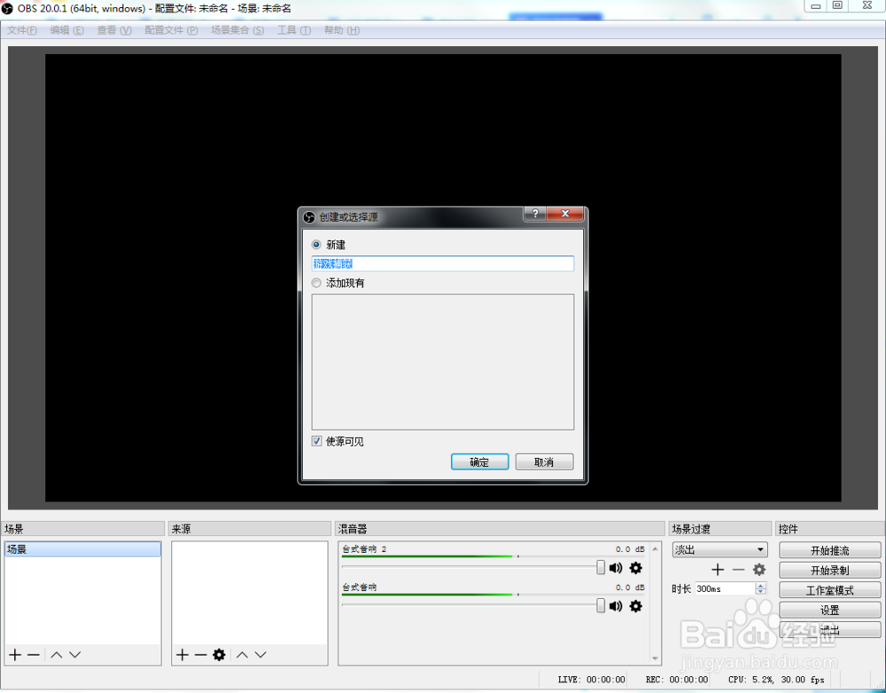886x693 pixels.
Task: Click the mixer scrollbar up arrow
Action: (656, 549)
